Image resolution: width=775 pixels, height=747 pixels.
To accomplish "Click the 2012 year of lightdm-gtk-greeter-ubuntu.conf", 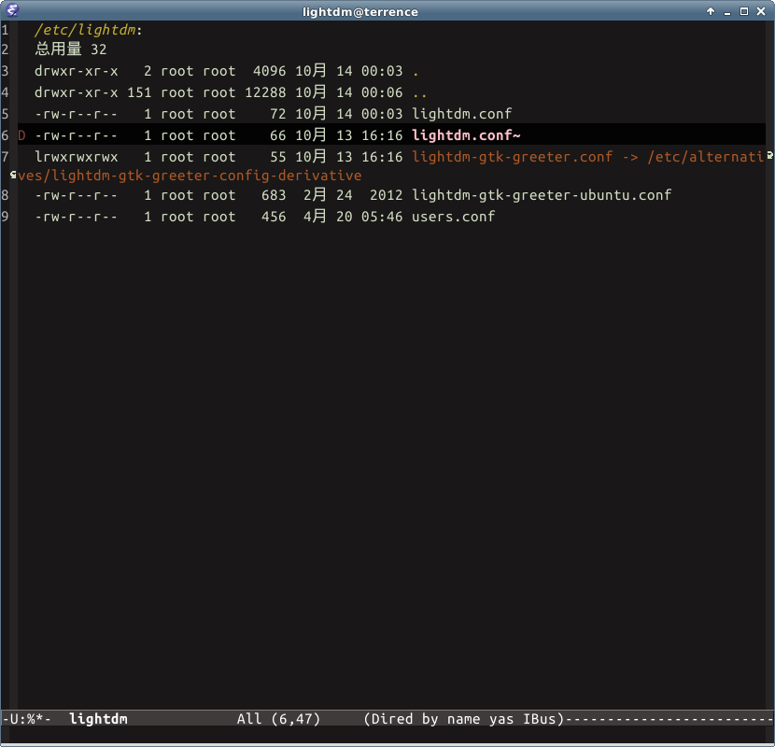I will click(x=386, y=195).
